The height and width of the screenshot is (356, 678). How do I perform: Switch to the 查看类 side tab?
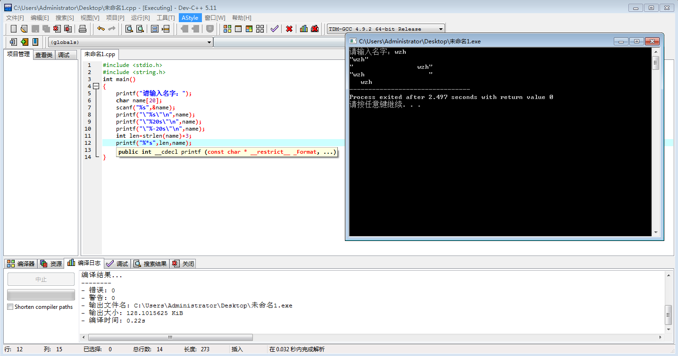pyautogui.click(x=44, y=55)
